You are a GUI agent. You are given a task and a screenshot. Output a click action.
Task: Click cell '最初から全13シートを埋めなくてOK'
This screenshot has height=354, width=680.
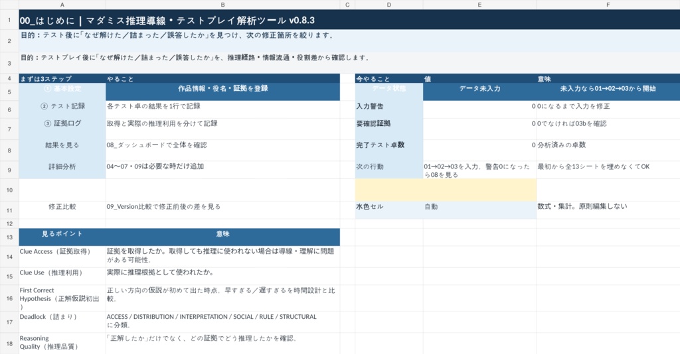coord(608,170)
